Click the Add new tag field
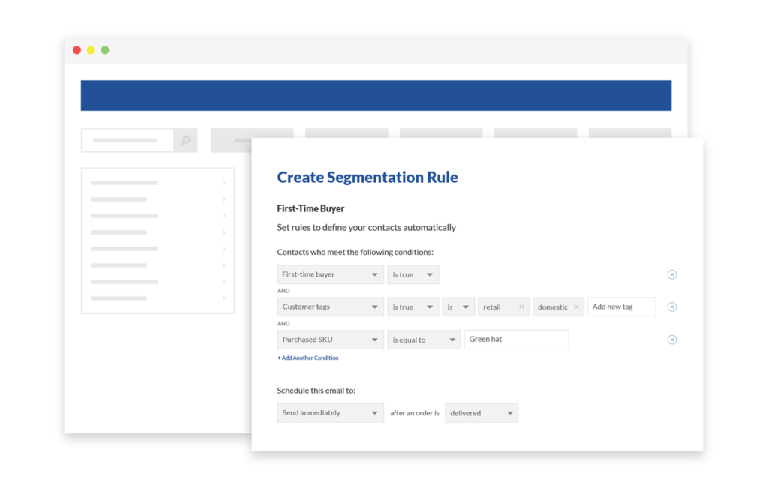This screenshot has height=497, width=768. point(621,307)
